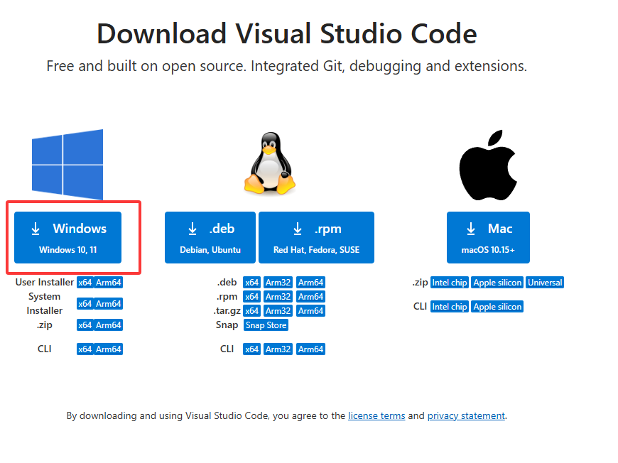Viewport: 618px width, 463px height.
Task: Download the Windows Arm64 CLI
Action: [108, 349]
